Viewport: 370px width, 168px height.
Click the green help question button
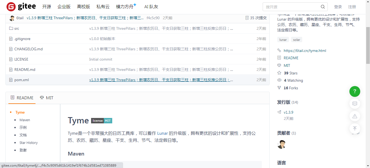(355, 91)
